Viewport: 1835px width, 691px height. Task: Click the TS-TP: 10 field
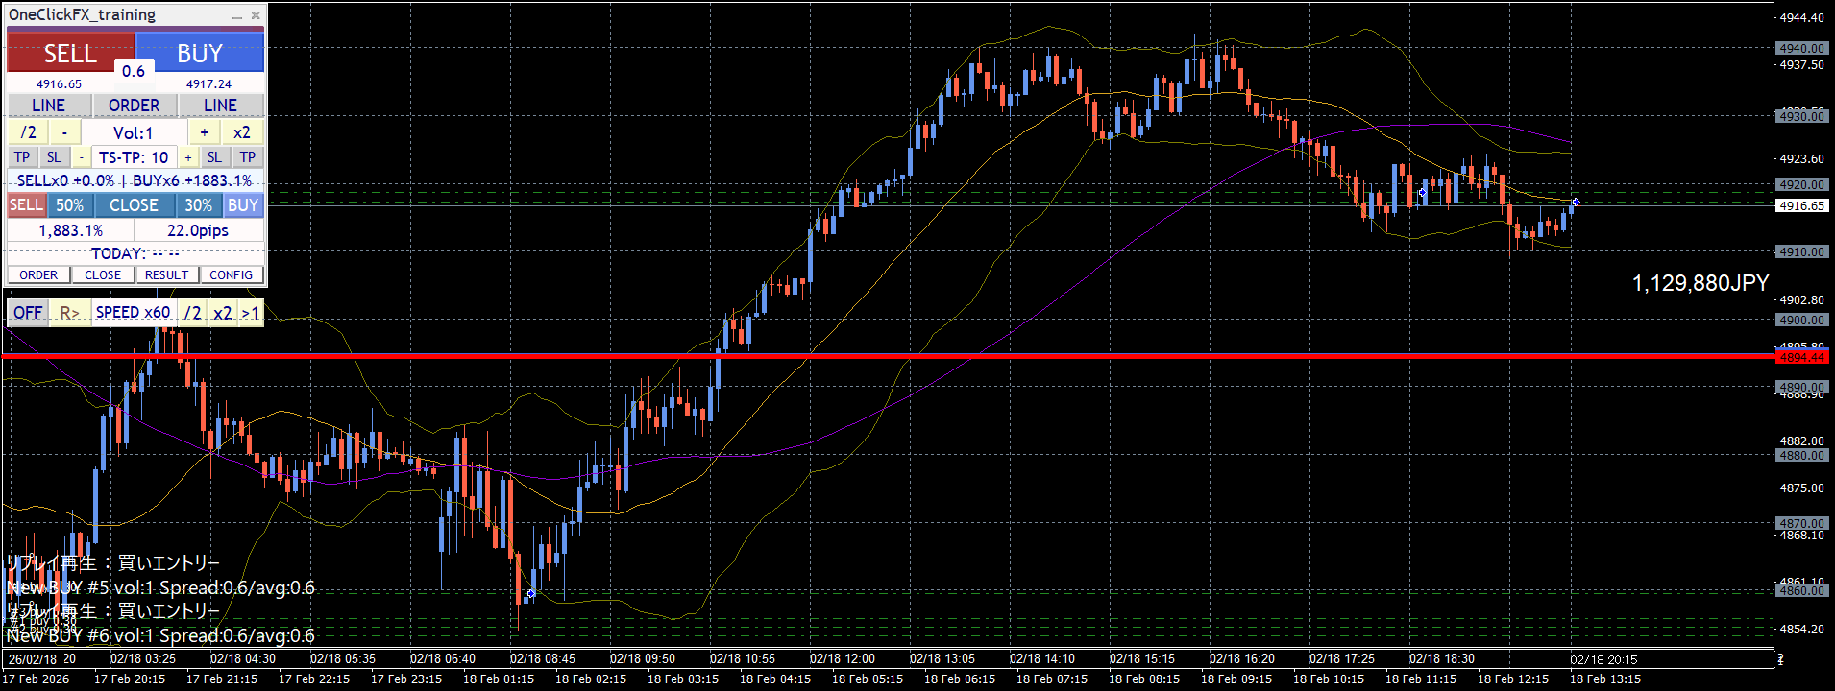pyautogui.click(x=134, y=157)
